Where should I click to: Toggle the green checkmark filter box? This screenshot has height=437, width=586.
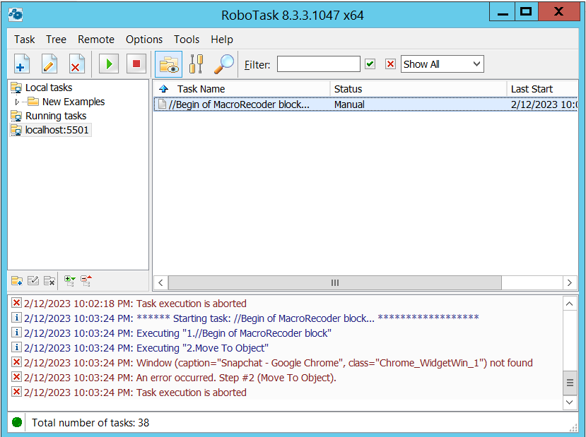(x=370, y=64)
